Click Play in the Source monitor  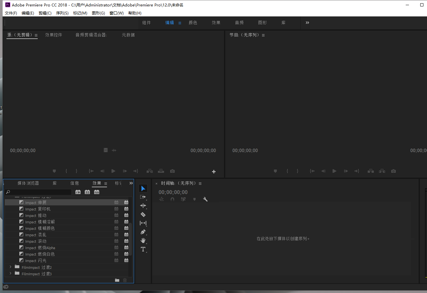(113, 171)
